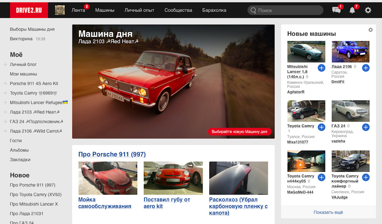Image resolution: width=382 pixels, height=224 pixels.
Task: Open user DmitFil profile link
Action: point(338,82)
